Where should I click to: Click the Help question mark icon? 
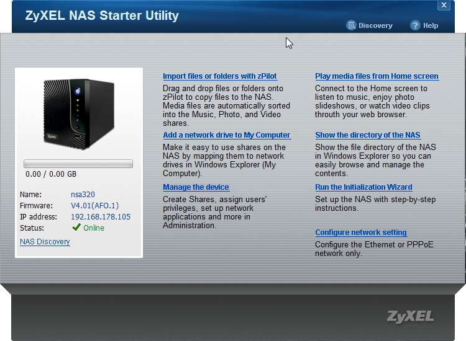tap(415, 25)
